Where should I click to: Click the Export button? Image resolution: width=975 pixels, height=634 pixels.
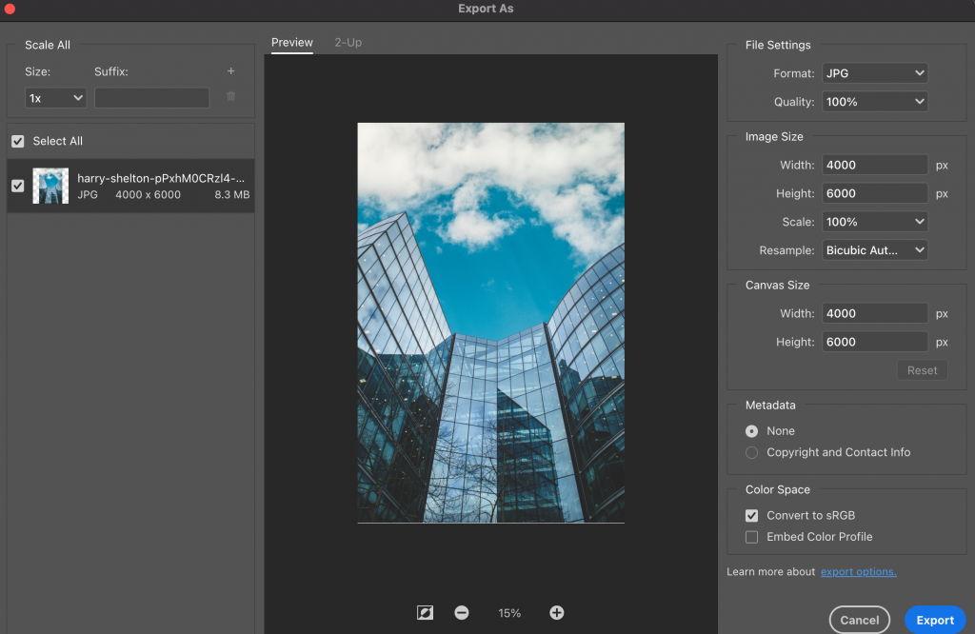[x=935, y=620]
